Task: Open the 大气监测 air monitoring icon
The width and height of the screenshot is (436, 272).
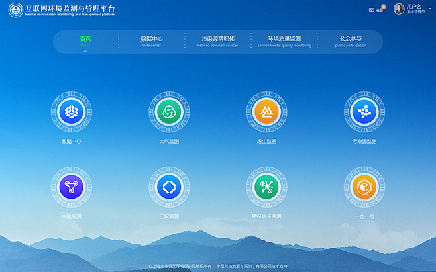Action: point(168,112)
